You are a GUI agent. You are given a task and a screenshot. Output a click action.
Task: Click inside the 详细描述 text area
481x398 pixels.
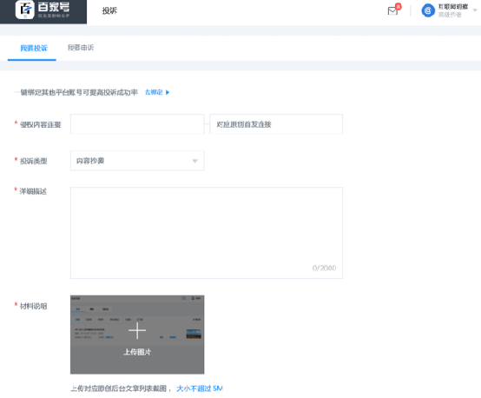pyautogui.click(x=207, y=233)
